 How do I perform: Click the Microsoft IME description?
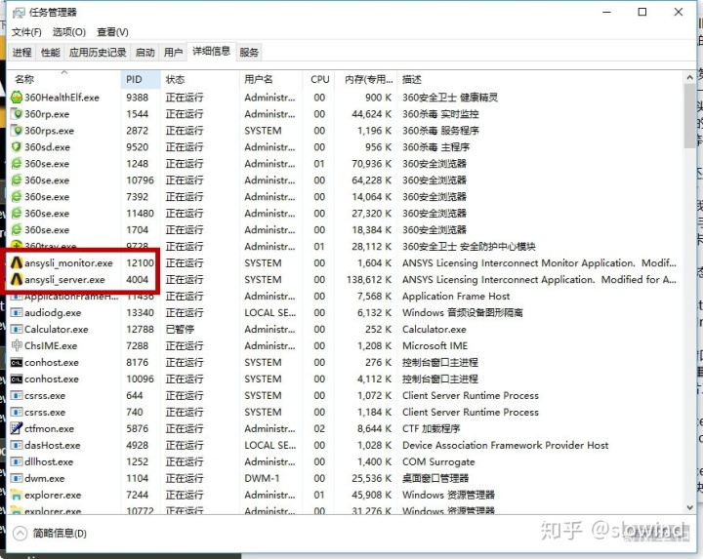click(434, 345)
